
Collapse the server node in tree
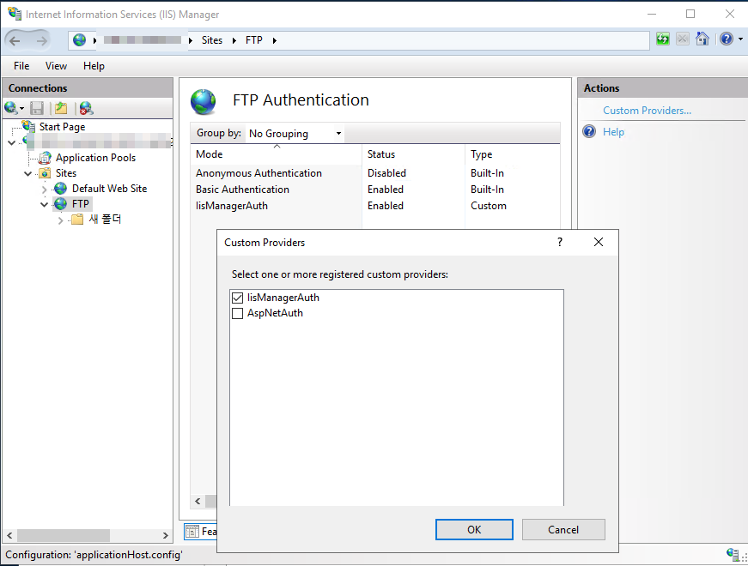[11, 142]
